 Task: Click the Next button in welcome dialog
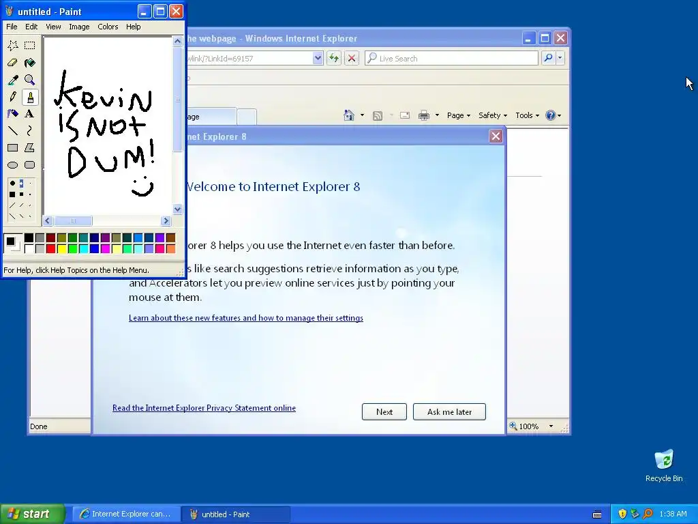coord(384,411)
